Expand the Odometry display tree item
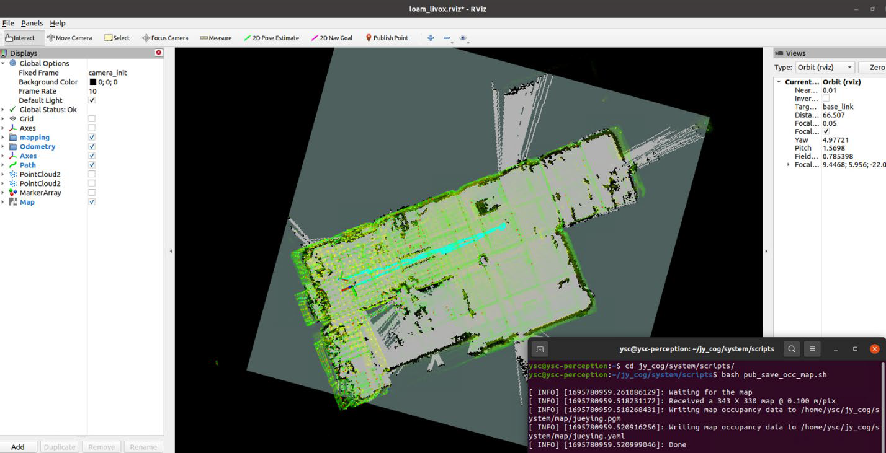The width and height of the screenshot is (886, 453). click(x=3, y=147)
